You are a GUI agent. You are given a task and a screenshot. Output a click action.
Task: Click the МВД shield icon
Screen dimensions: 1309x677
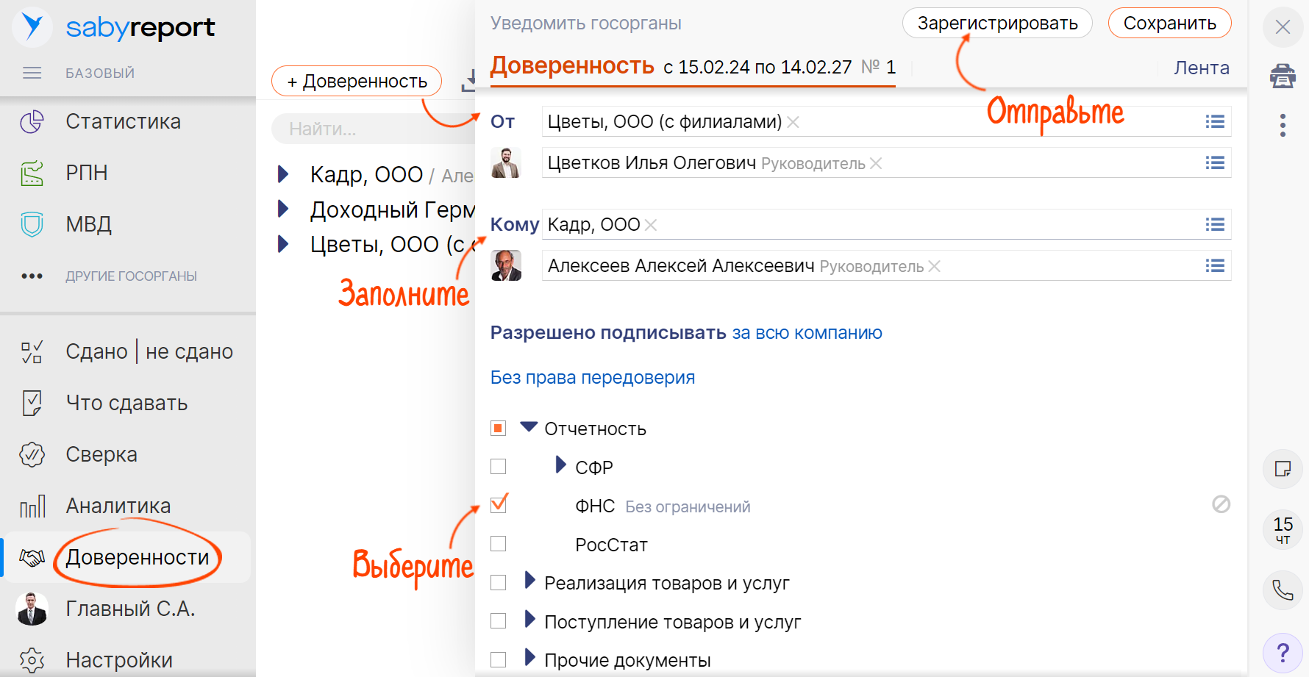pyautogui.click(x=32, y=224)
